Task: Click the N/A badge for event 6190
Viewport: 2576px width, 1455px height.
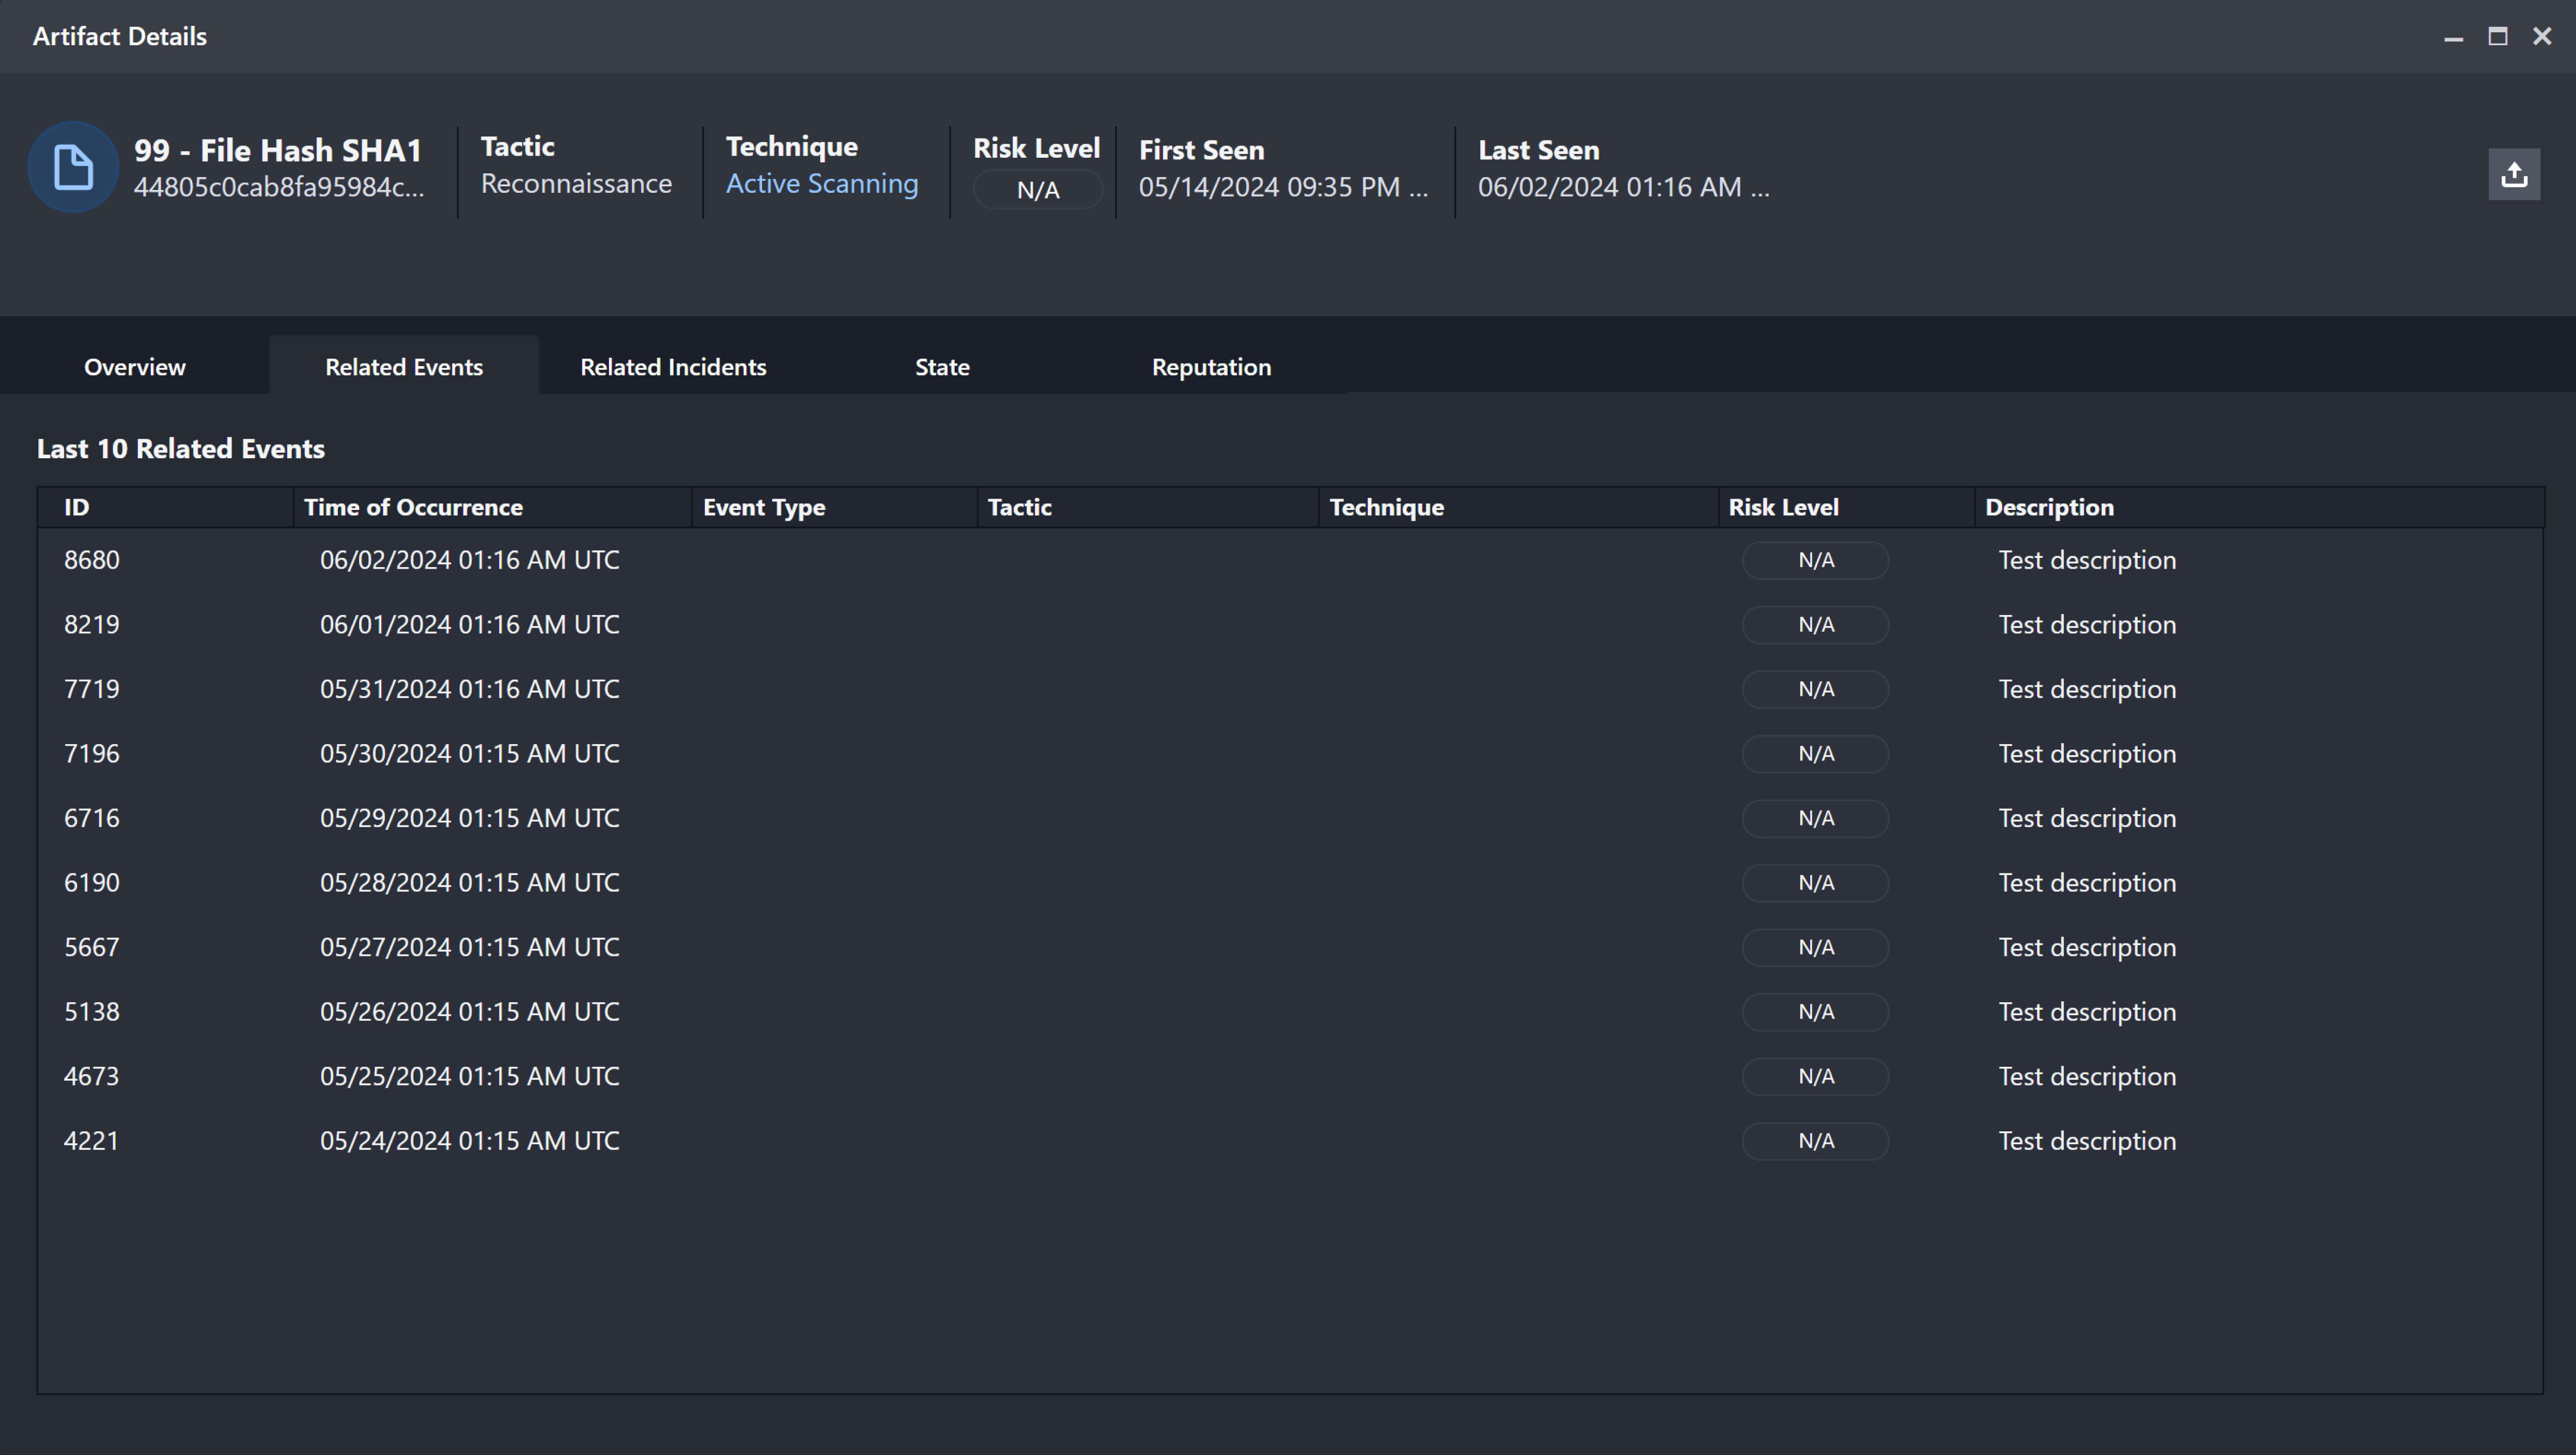Action: (1814, 883)
